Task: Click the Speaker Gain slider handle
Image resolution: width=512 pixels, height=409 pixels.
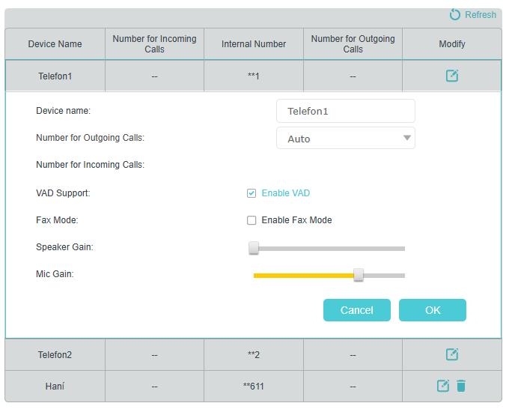Action: pos(254,248)
